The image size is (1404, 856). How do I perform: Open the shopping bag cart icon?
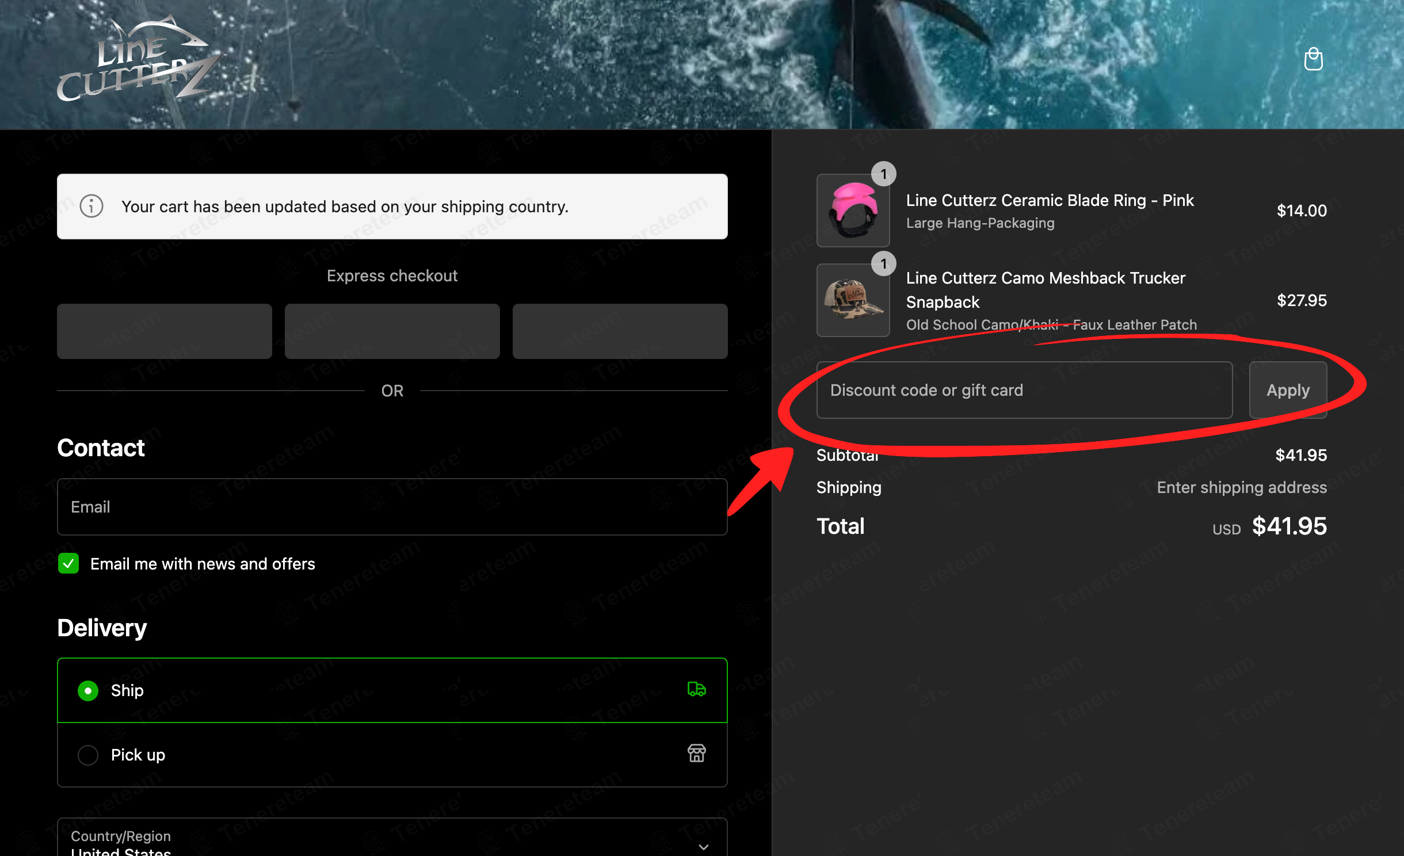(x=1313, y=59)
